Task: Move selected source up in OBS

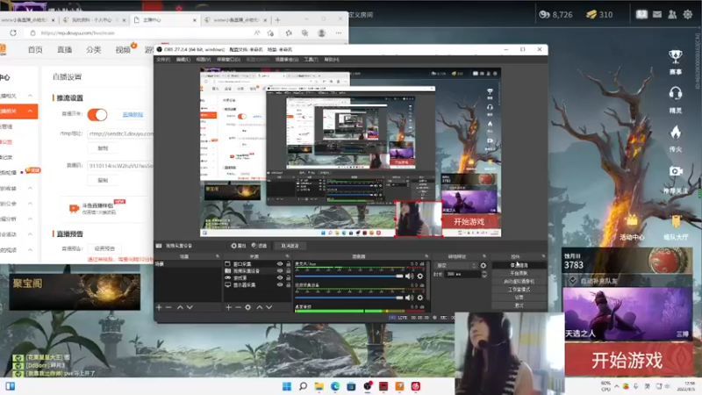Action: click(x=259, y=307)
